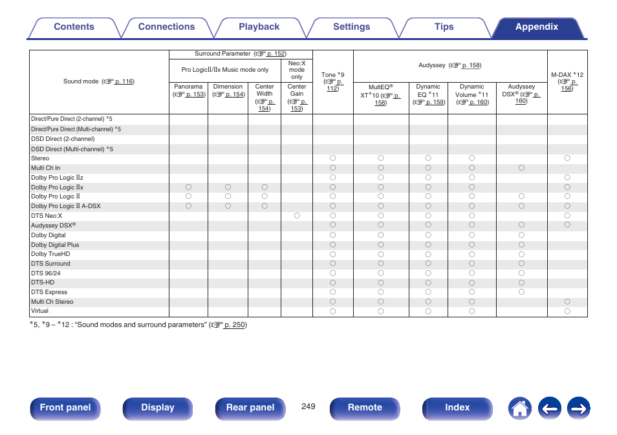Follow the p. 158 link under MultEQ XT
The width and height of the screenshot is (617, 435).
(387, 99)
